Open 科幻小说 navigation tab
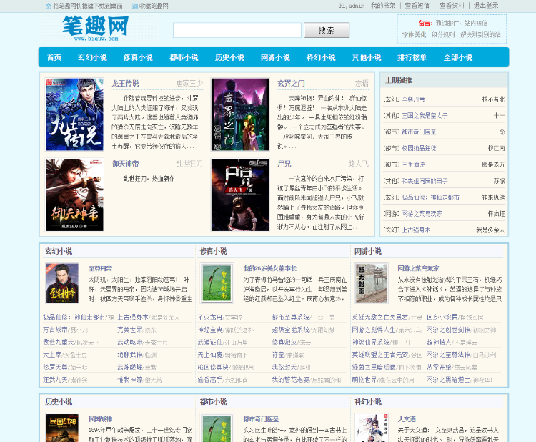The height and width of the screenshot is (442, 536). point(321,57)
